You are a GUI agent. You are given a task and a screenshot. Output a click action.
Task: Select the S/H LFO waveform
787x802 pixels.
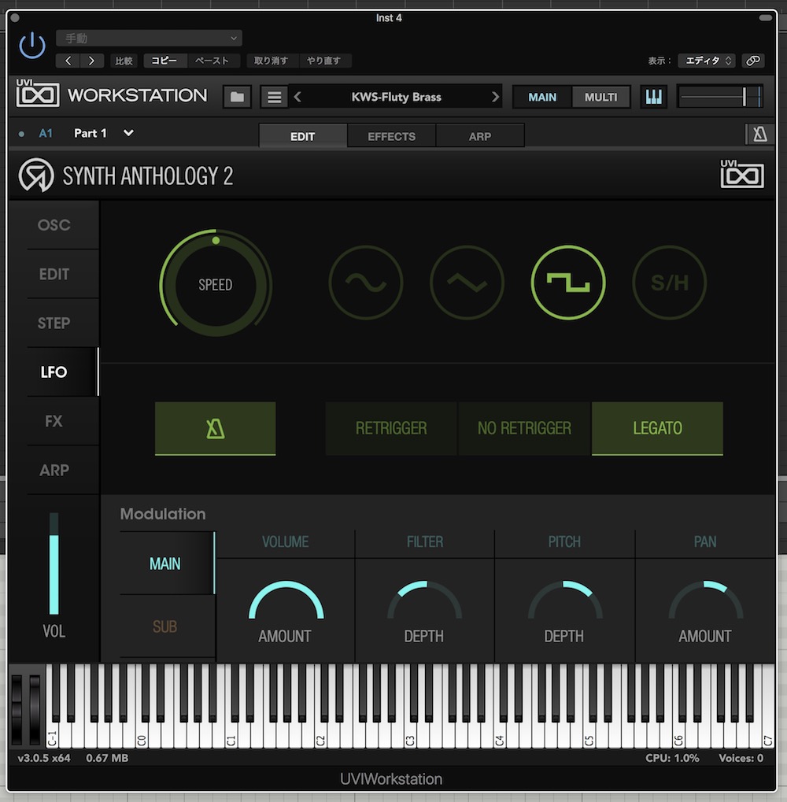(x=670, y=283)
